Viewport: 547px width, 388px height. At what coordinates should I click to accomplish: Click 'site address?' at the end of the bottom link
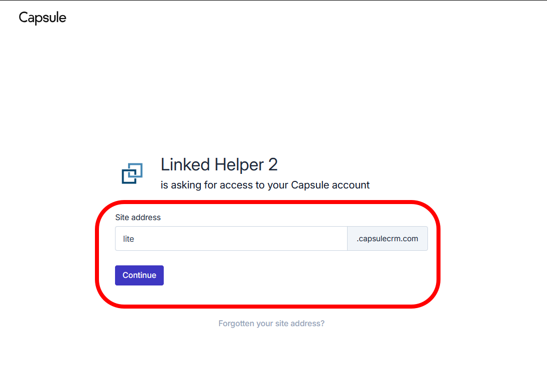[x=300, y=324]
